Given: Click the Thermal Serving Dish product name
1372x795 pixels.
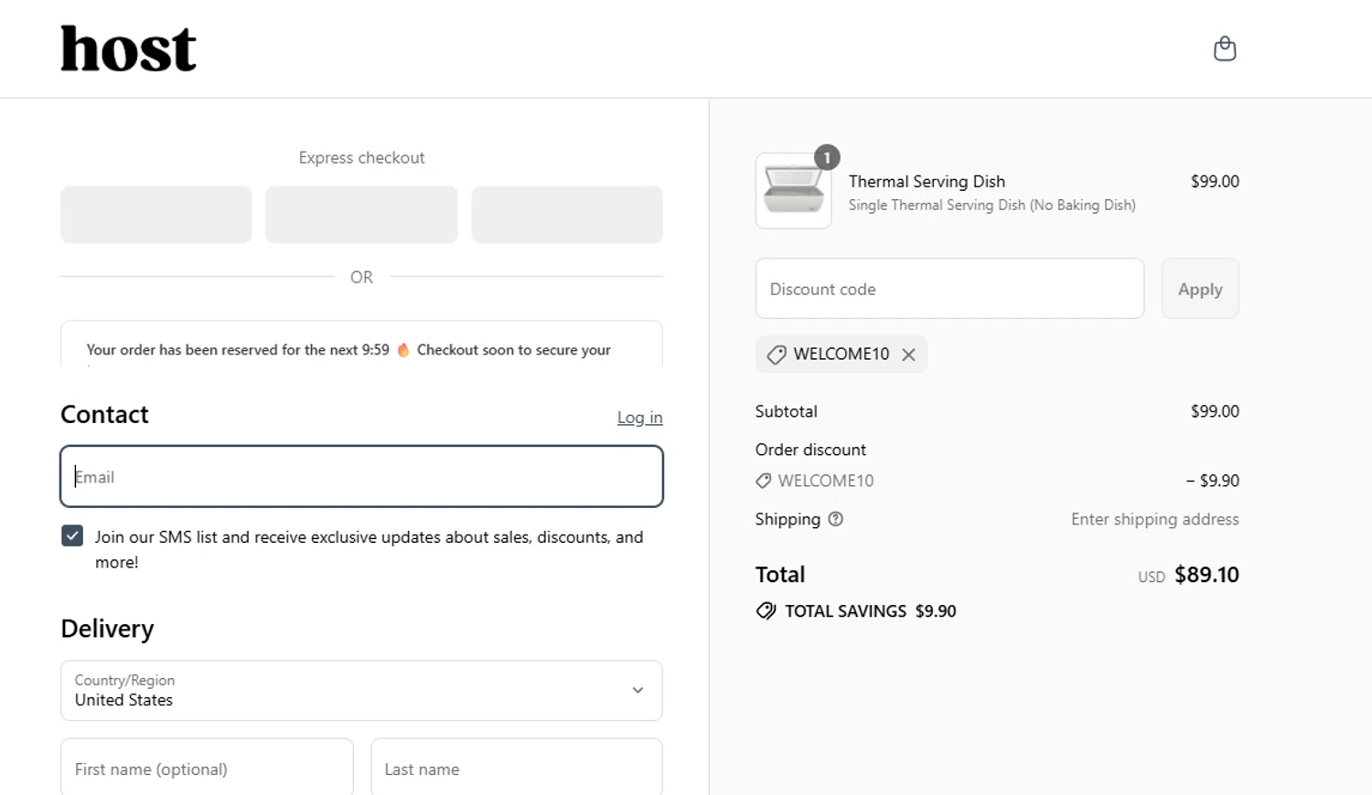Looking at the screenshot, I should 927,182.
